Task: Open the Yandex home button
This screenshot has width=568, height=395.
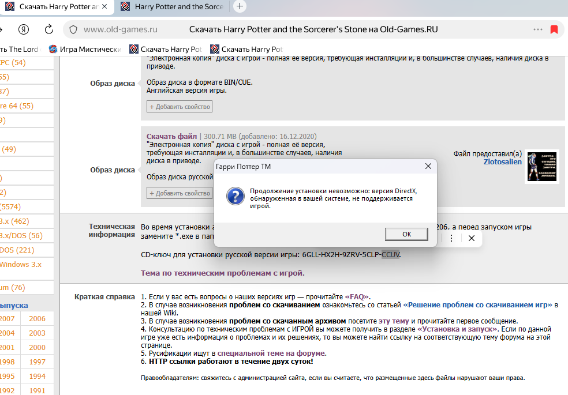Action: [x=24, y=29]
